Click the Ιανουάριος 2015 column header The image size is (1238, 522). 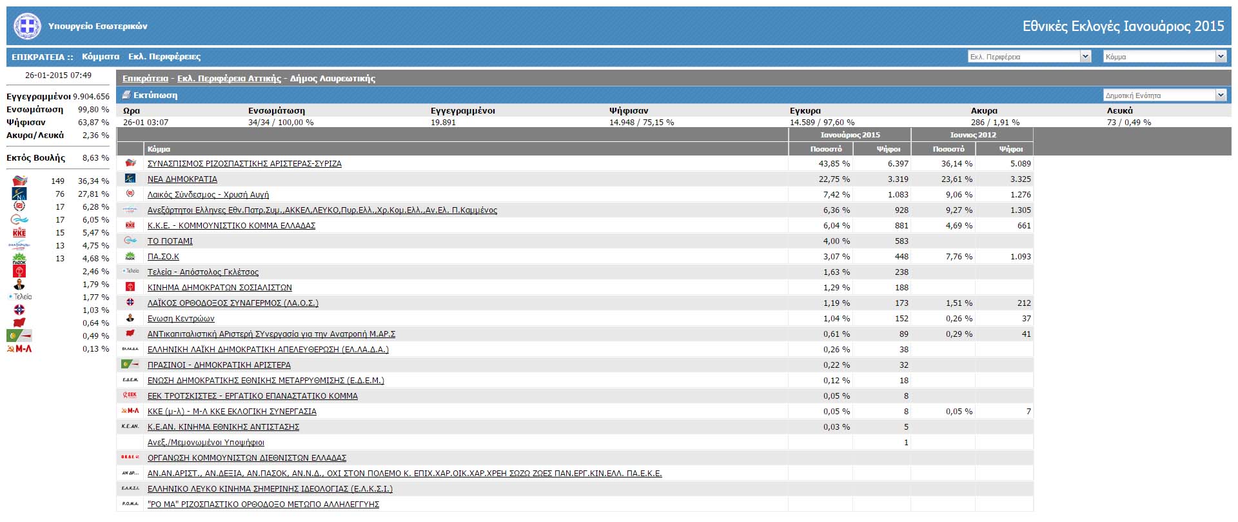[850, 135]
